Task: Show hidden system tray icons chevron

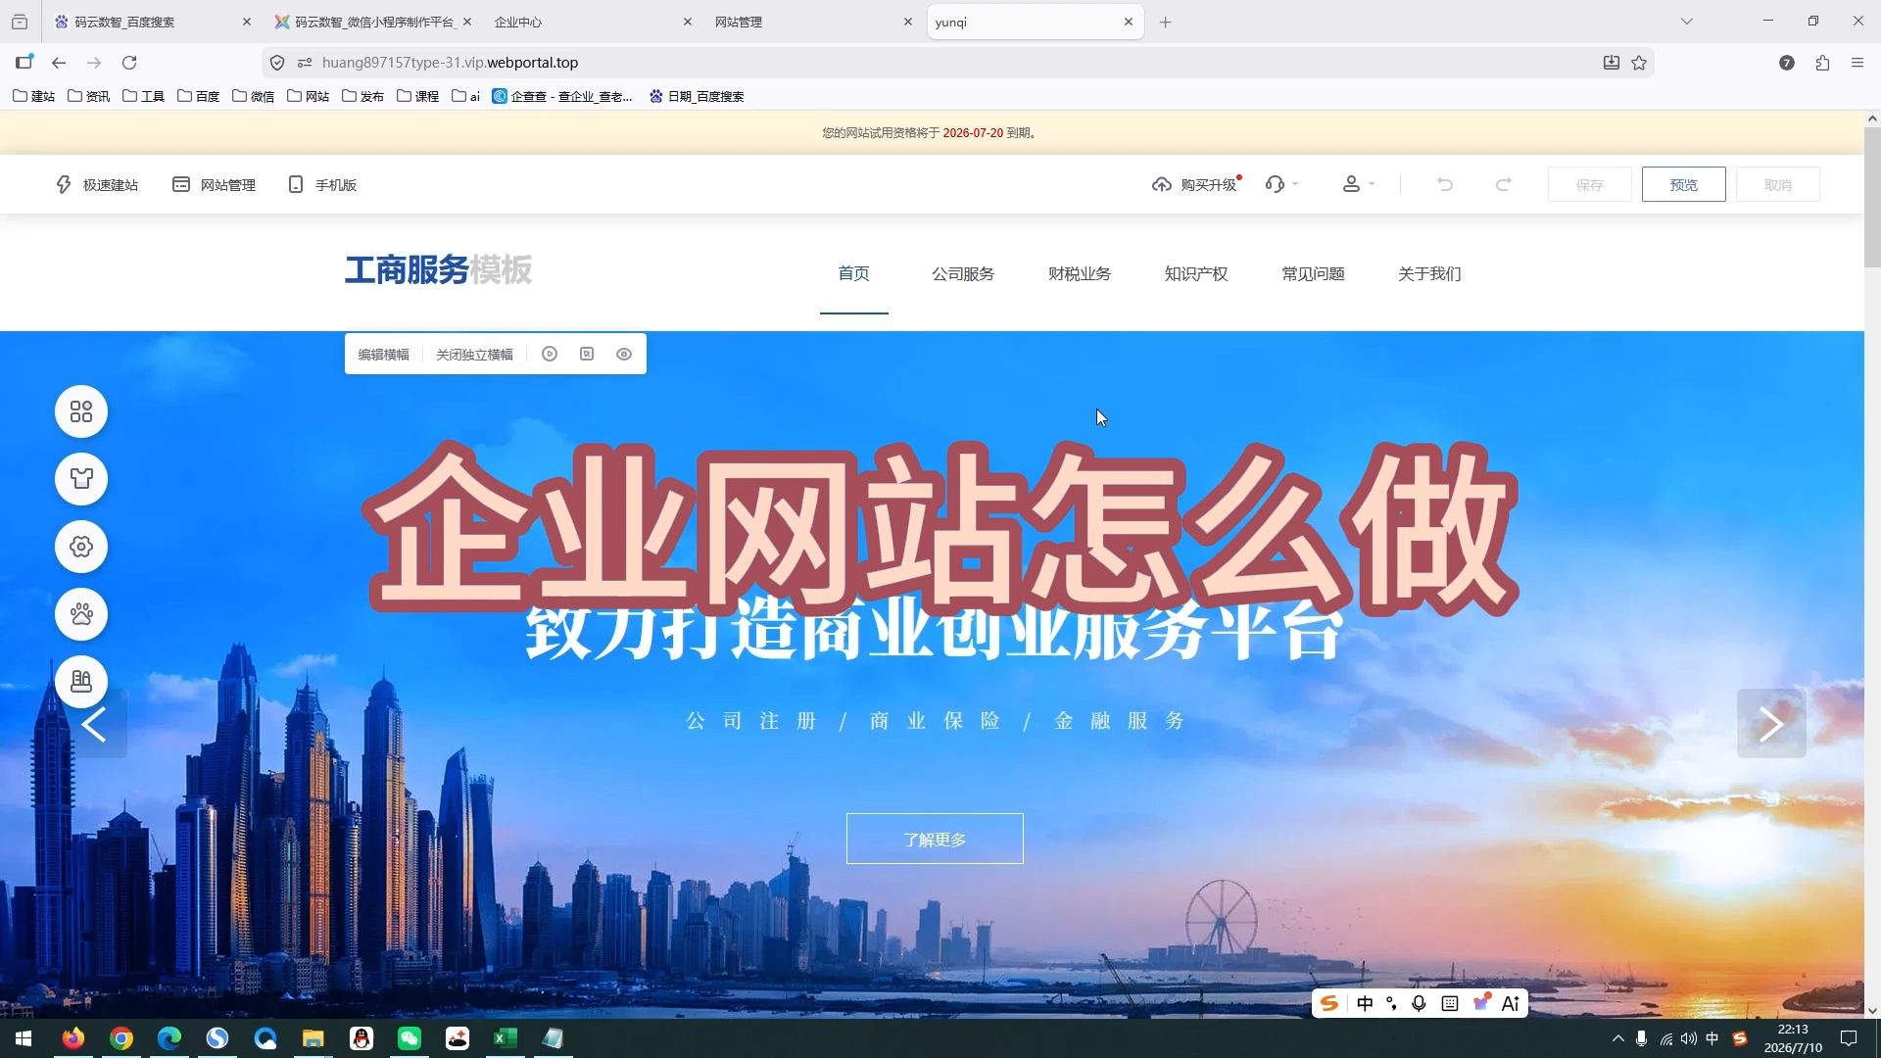Action: click(x=1617, y=1038)
